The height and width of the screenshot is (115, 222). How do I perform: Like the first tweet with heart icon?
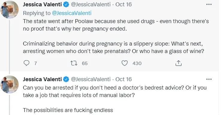click(x=125, y=63)
